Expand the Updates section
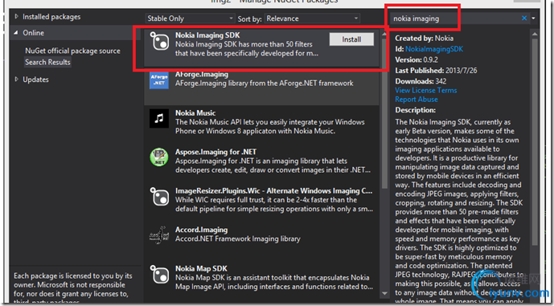Viewport: 554px width, 306px height. pos(16,80)
